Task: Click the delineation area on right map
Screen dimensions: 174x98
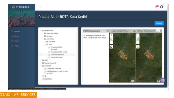Action: click(x=149, y=55)
